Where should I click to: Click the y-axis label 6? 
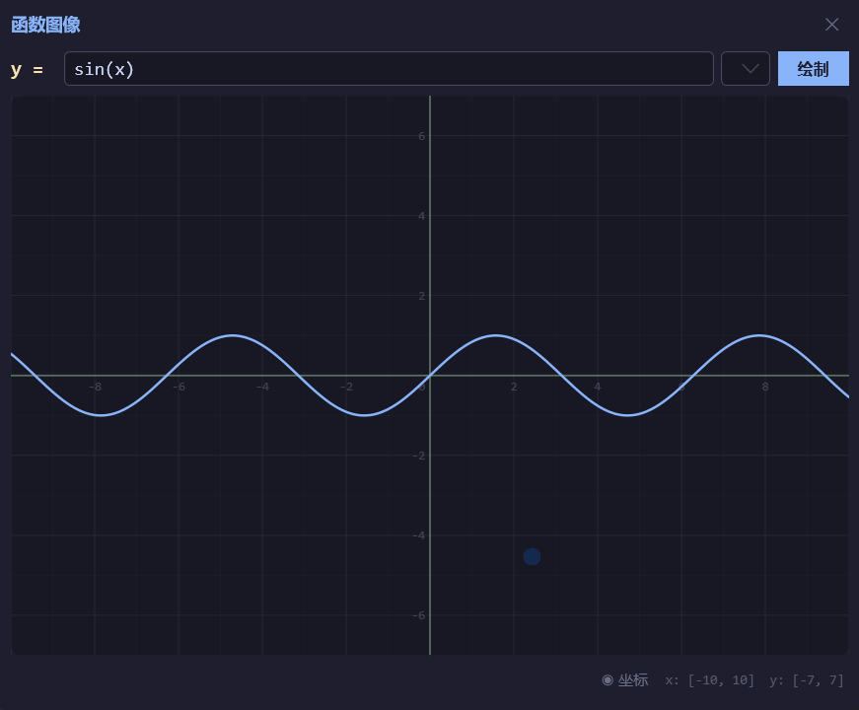pyautogui.click(x=421, y=136)
